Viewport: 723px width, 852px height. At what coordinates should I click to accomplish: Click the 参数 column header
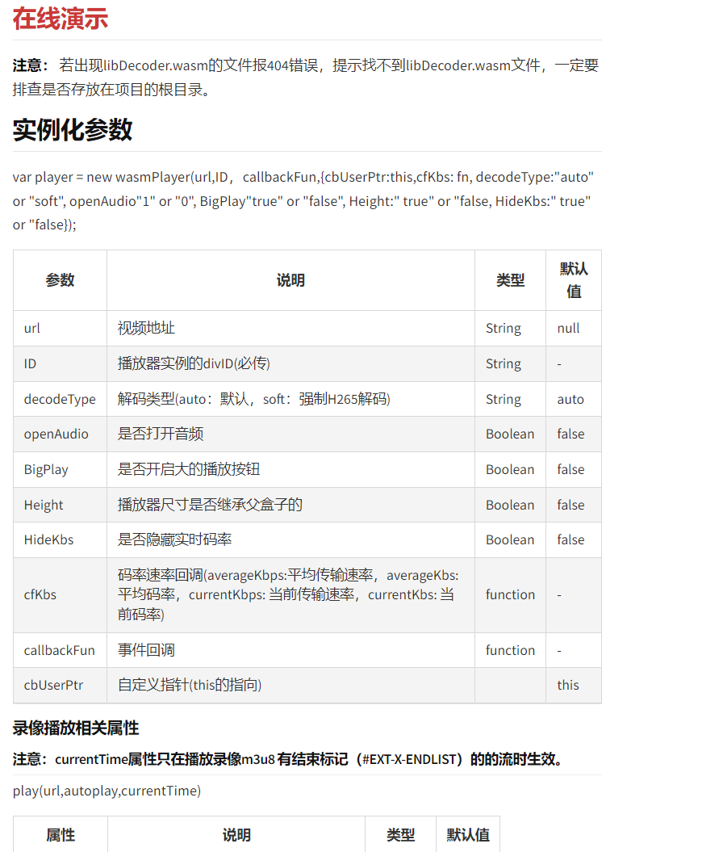[x=60, y=279]
